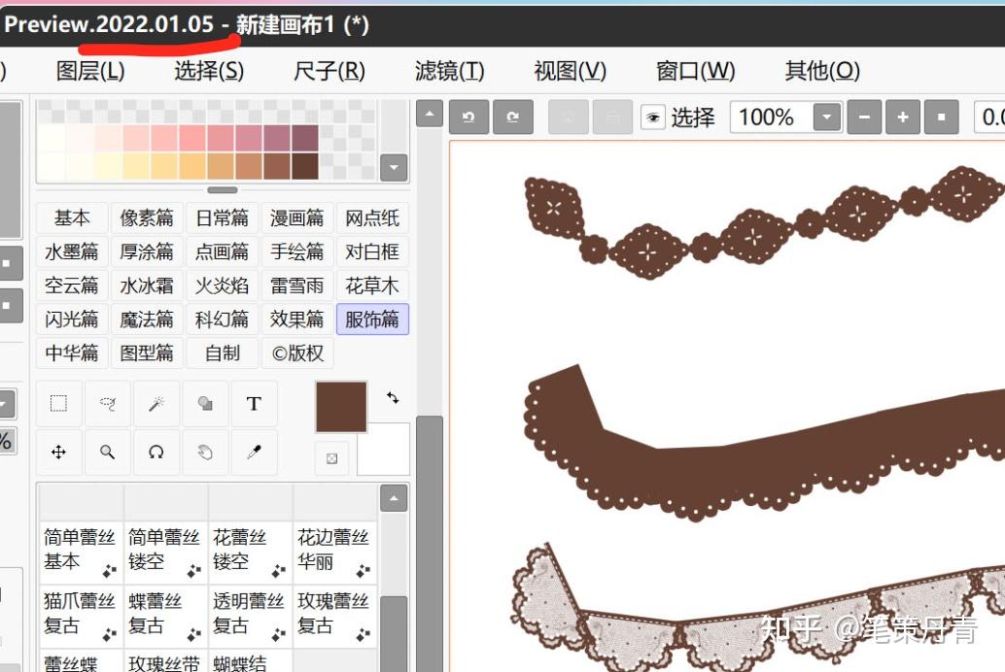Switch to the 魔法篇 brush category
Screen dimensions: 1005x672
pos(147,319)
